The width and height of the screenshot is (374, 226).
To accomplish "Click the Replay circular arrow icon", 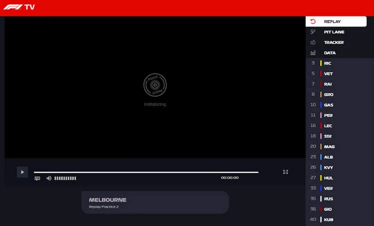I will point(313,21).
